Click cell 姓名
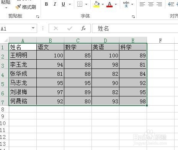This screenshot has width=178, height=150. (23, 47)
